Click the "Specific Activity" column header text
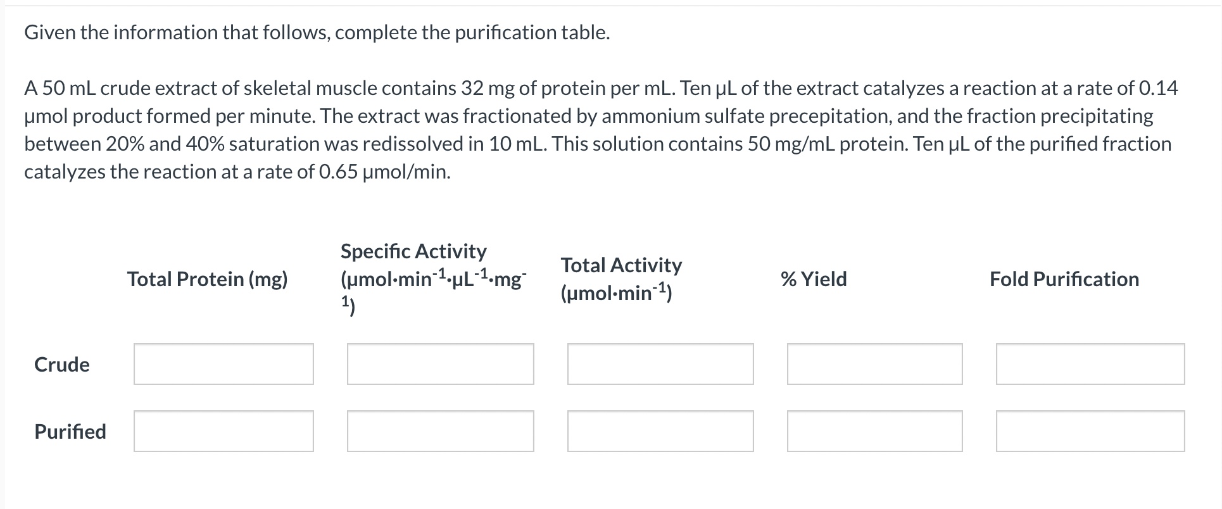Viewport: 1222px width, 509px height. point(413,251)
